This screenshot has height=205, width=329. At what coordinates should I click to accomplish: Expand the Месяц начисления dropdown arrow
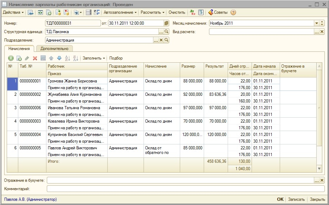point(316,23)
